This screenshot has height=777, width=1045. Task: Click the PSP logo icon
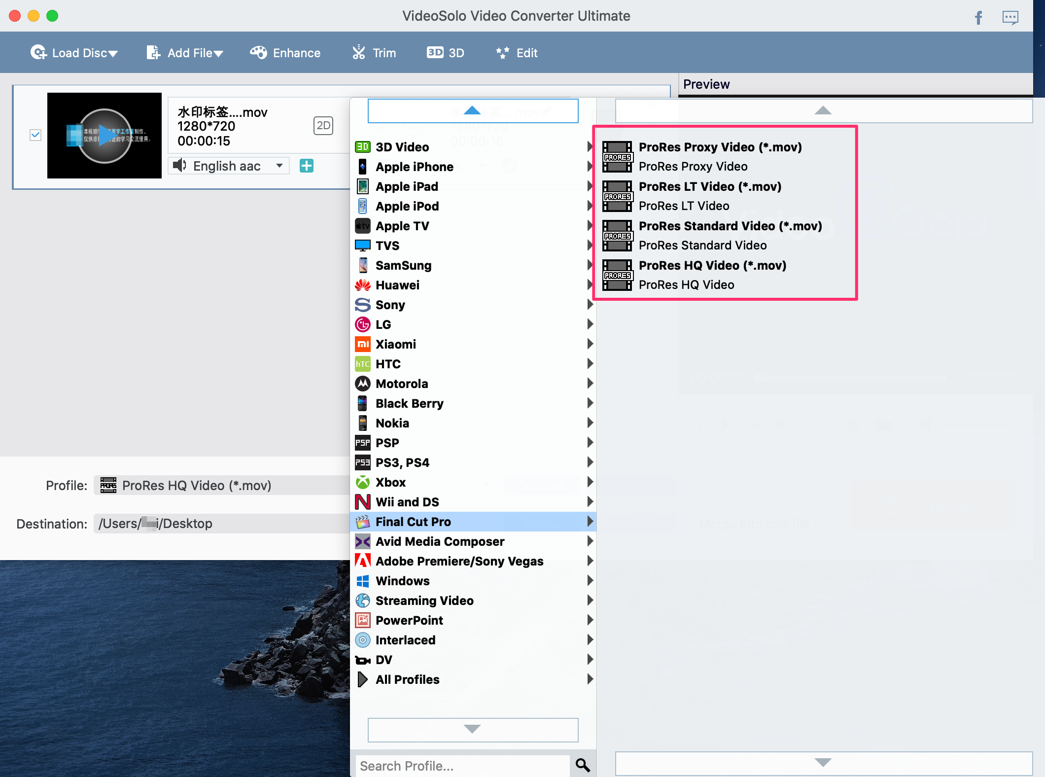pyautogui.click(x=363, y=443)
